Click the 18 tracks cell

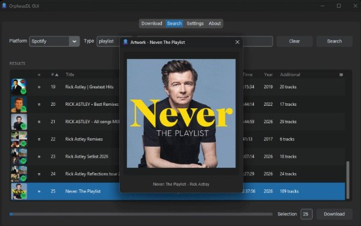coord(288,156)
